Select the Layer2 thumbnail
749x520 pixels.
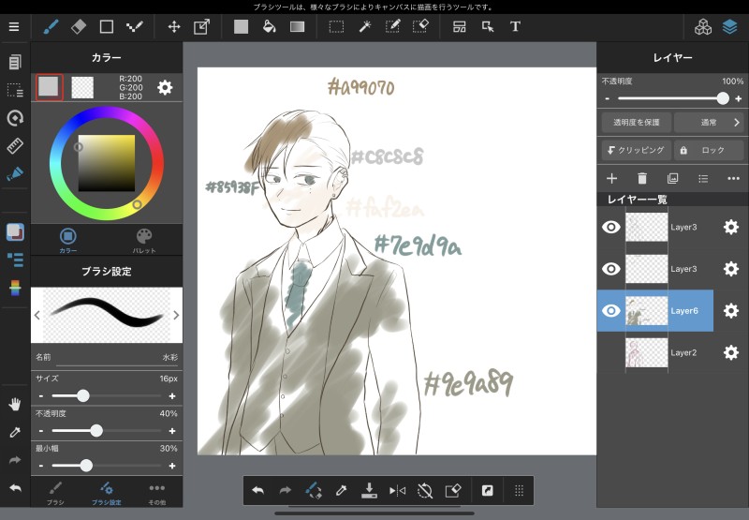[646, 352]
